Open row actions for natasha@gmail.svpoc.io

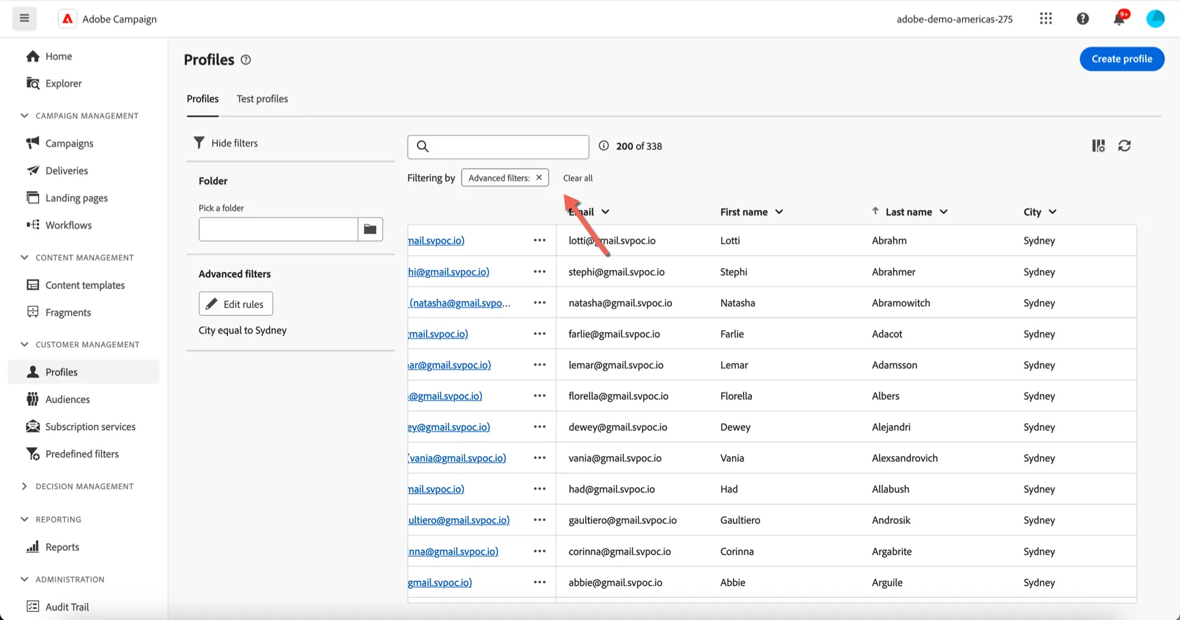coord(539,303)
